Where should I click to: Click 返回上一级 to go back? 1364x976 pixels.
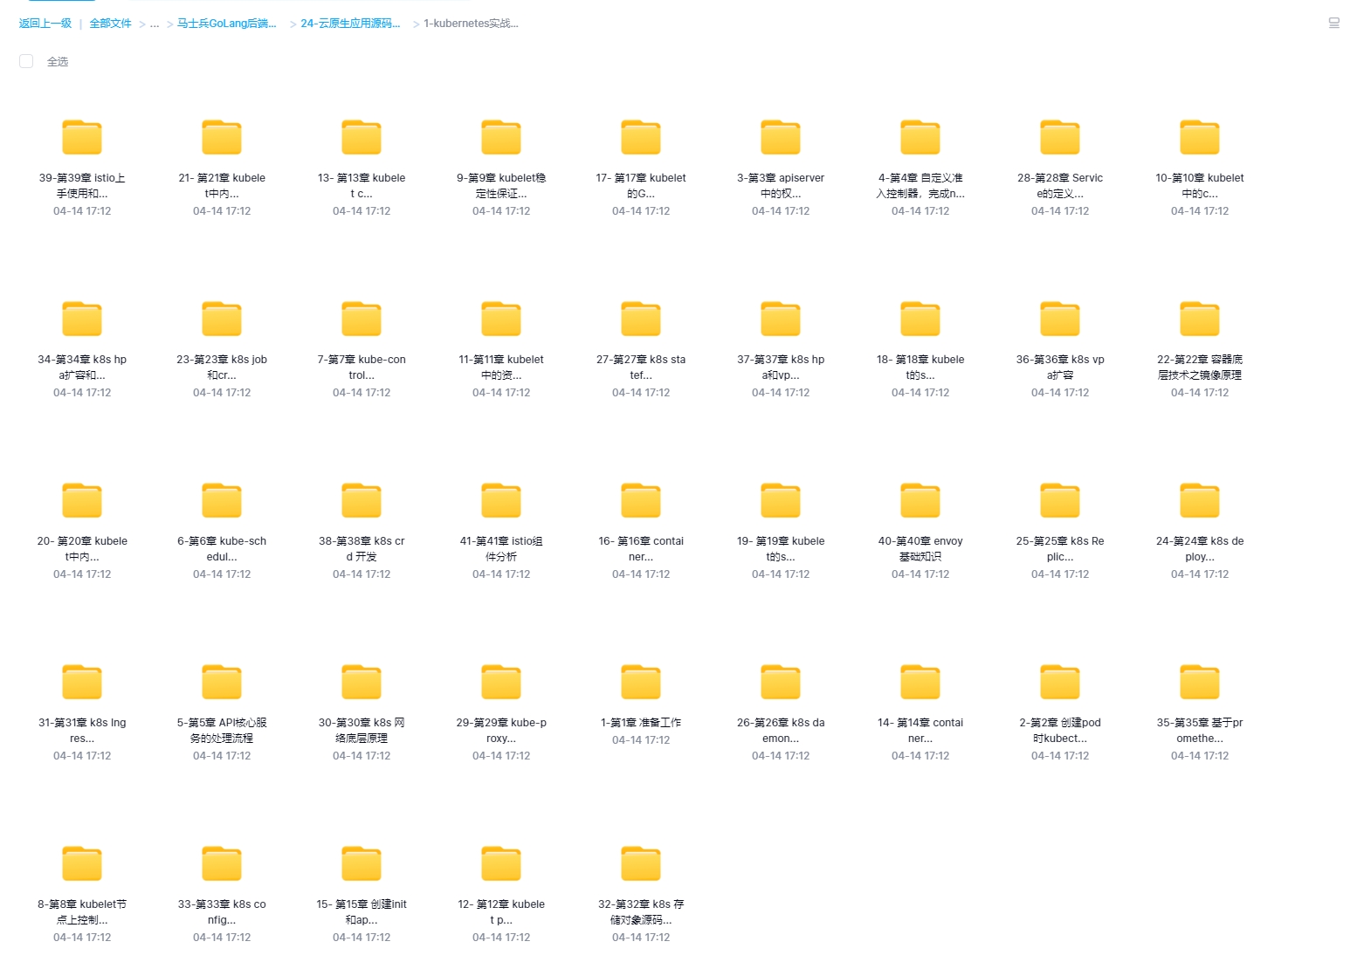tap(45, 24)
